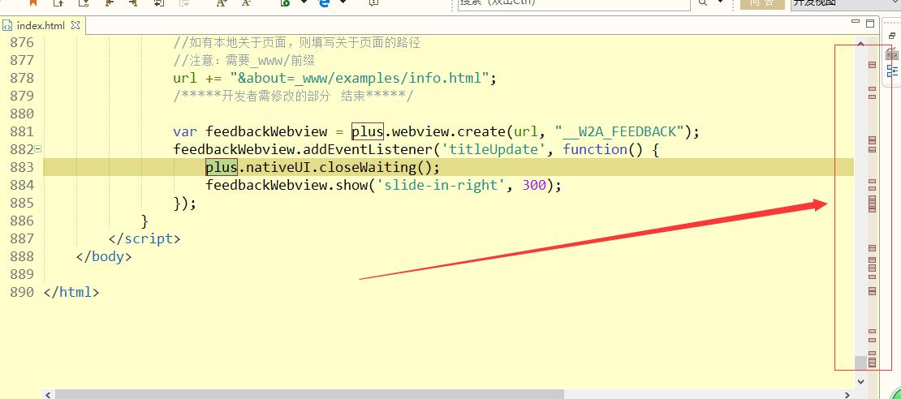
Task: Open the dropdown beside the search magnifier
Action: (721, 2)
